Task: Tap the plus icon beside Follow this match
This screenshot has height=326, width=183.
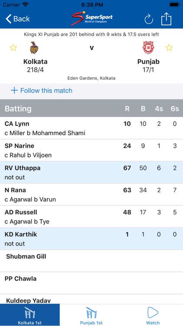Action: 14,90
